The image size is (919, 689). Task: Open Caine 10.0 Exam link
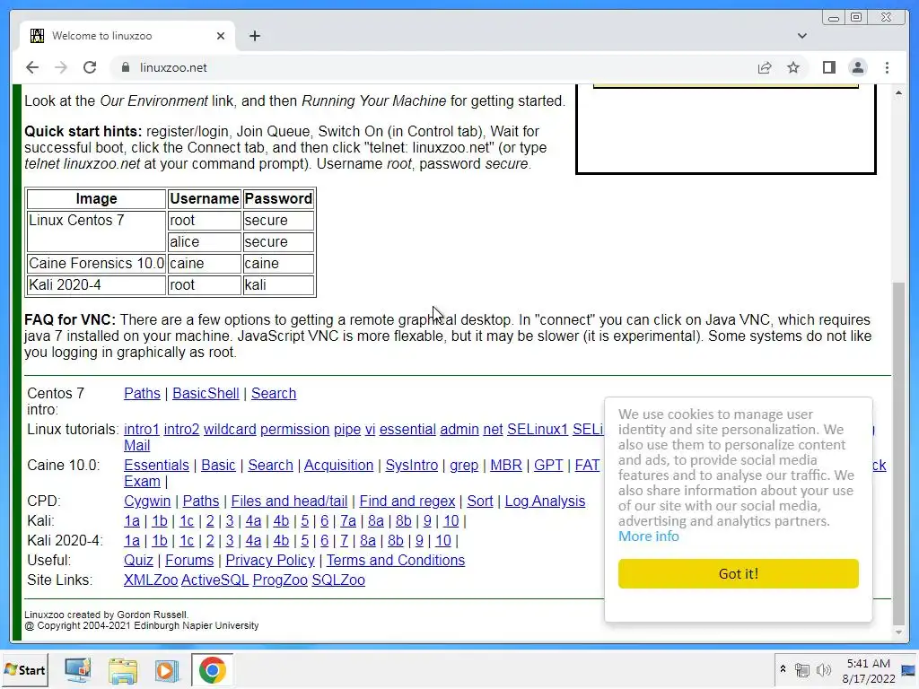[x=142, y=481]
